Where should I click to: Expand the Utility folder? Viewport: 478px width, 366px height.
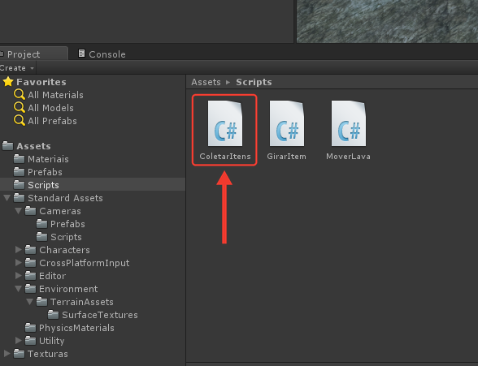pos(18,341)
